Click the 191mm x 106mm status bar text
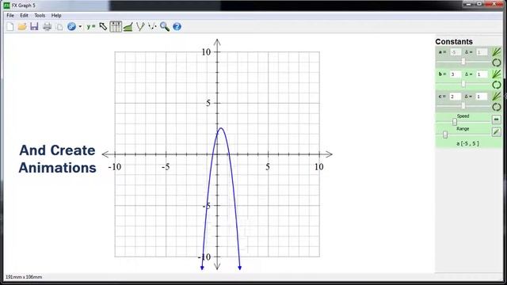The height and width of the screenshot is (285, 507). (x=24, y=277)
